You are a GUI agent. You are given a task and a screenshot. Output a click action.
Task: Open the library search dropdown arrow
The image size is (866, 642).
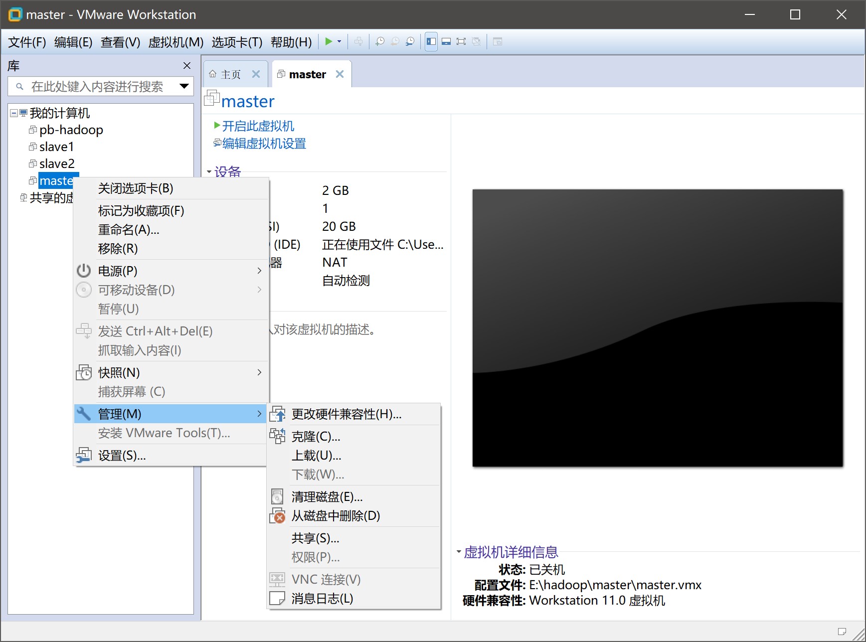click(184, 87)
